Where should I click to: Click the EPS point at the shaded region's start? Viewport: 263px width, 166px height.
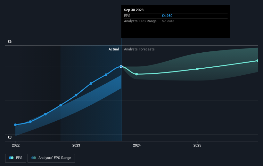pos(61,105)
